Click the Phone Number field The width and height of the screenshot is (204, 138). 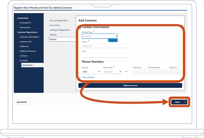click(x=158, y=72)
